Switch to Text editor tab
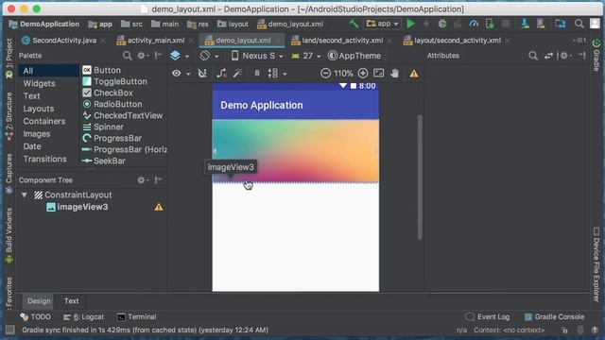This screenshot has width=605, height=340. point(72,301)
